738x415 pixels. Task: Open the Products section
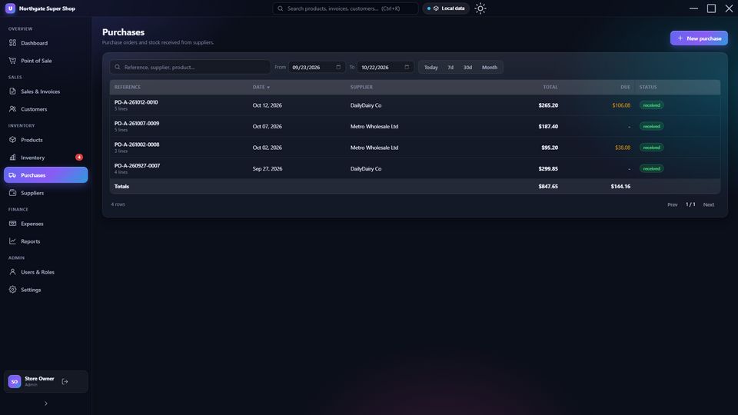(x=45, y=140)
